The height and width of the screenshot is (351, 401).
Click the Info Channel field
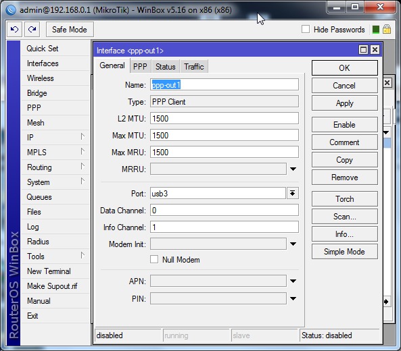(225, 227)
